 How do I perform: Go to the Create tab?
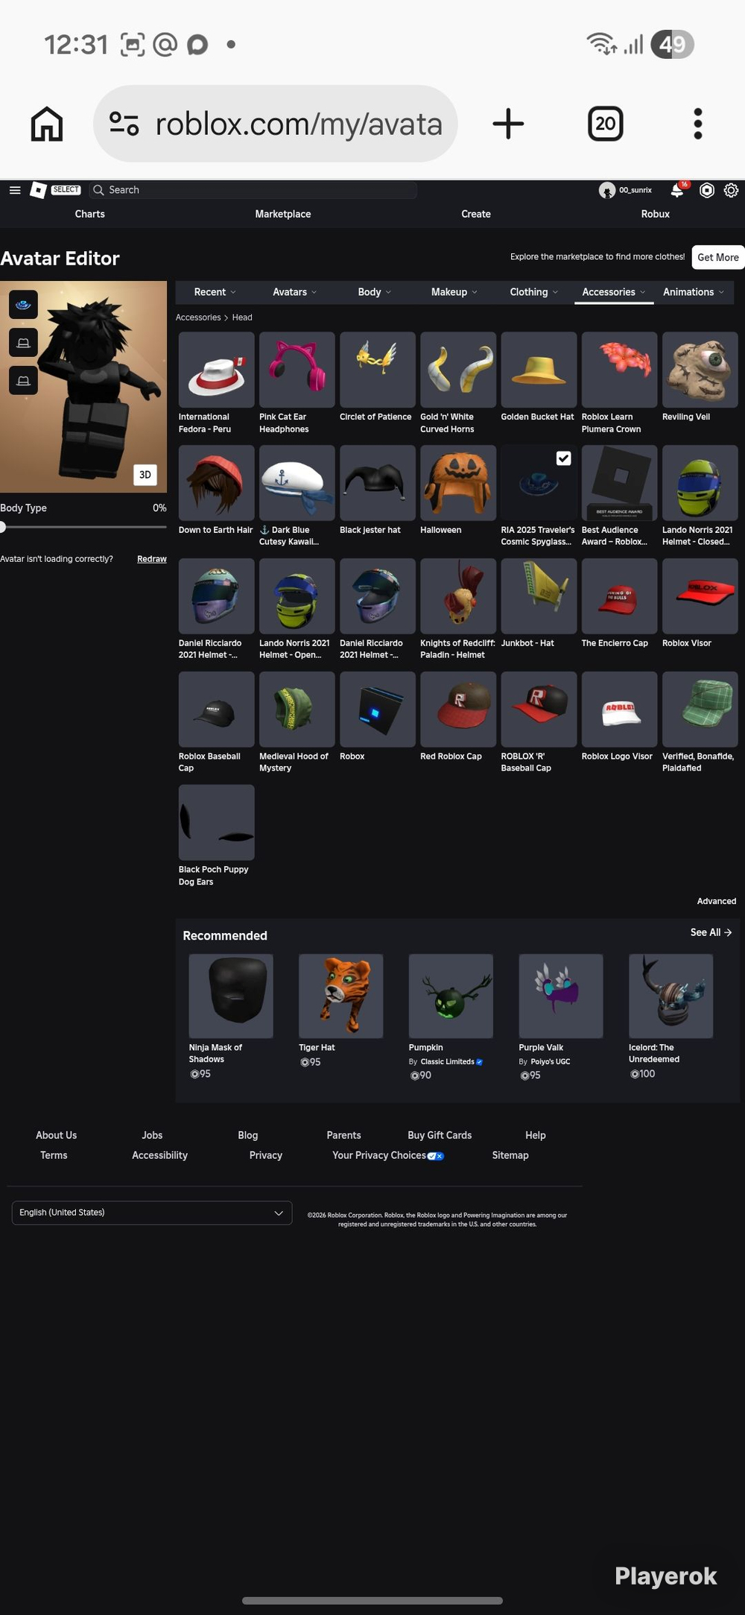coord(476,214)
